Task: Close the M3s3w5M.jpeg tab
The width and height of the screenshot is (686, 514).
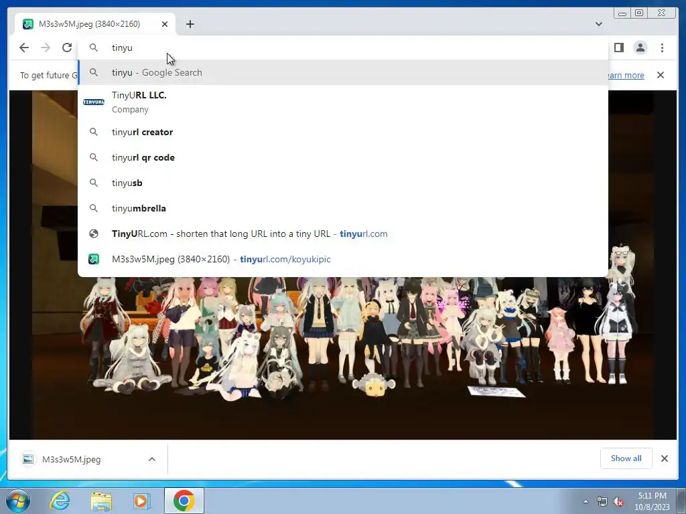Action: [x=165, y=24]
